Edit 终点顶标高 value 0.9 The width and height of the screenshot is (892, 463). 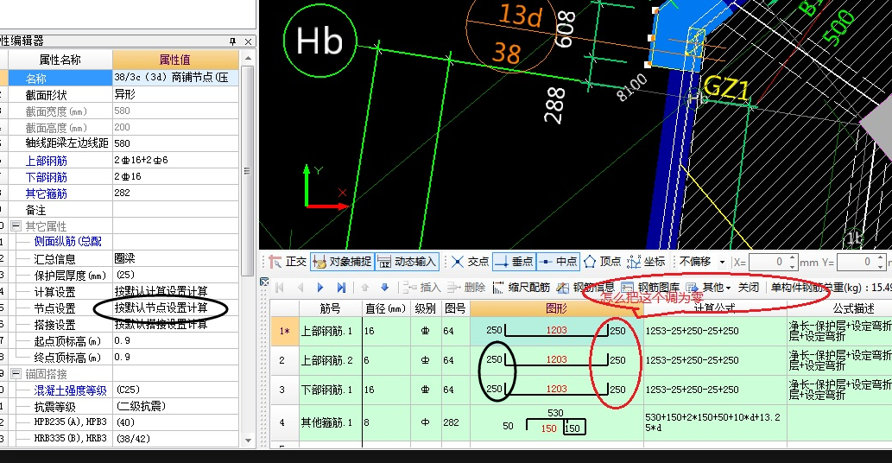pos(175,358)
